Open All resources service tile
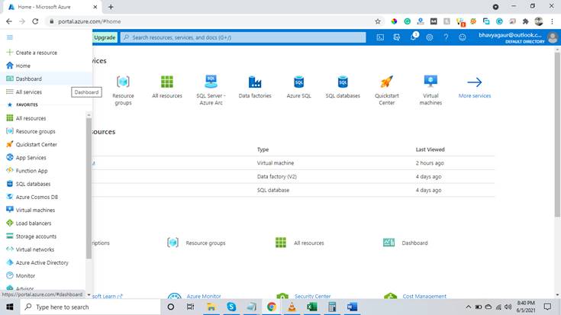 pyautogui.click(x=167, y=87)
